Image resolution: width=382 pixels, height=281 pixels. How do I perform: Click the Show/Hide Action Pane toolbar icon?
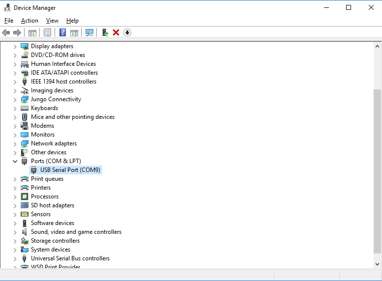pos(74,32)
